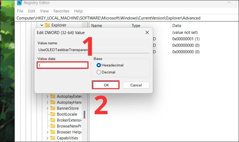Expand the AutoplayHand key
Viewport: 239px width, 142px height.
[x=47, y=103]
